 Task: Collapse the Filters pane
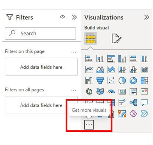click(x=74, y=17)
